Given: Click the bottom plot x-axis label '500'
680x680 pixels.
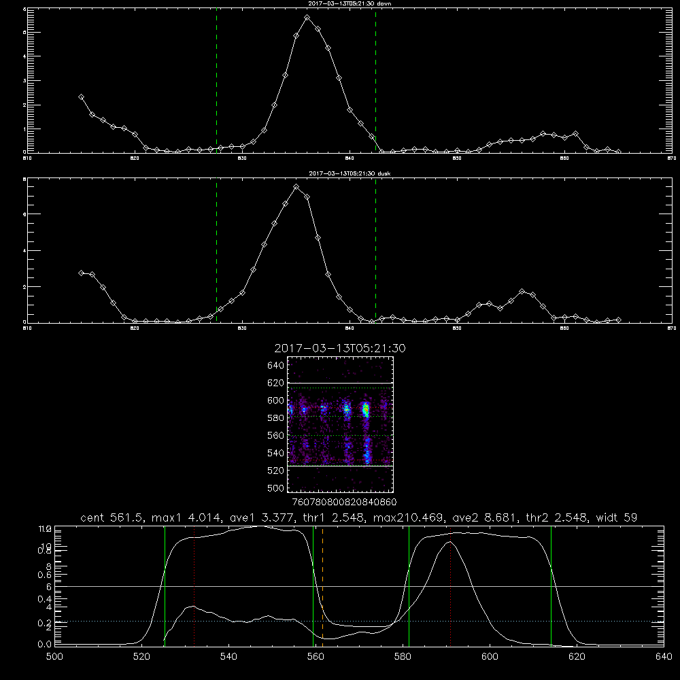Looking at the screenshot, I should click(x=54, y=656).
